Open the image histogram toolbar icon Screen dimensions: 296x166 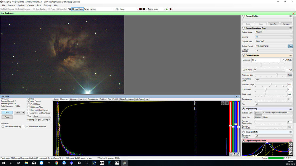pyautogui.click(x=167, y=9)
